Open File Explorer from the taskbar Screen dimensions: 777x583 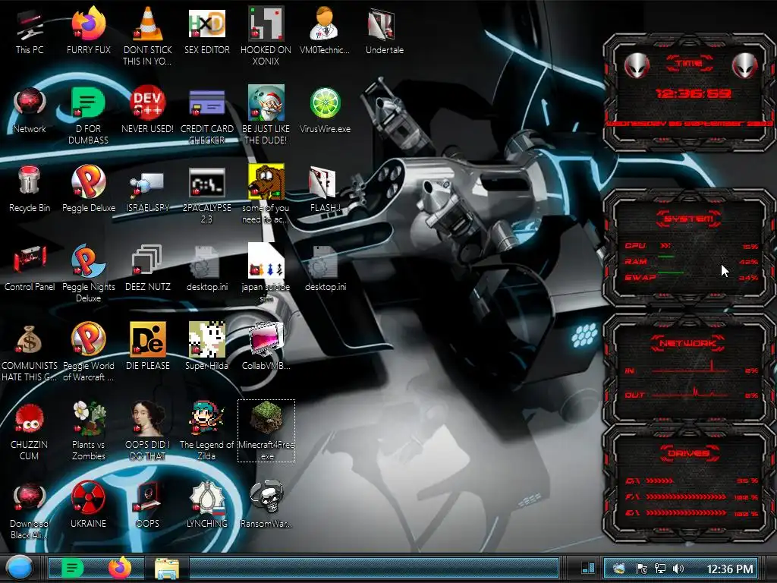click(x=167, y=568)
